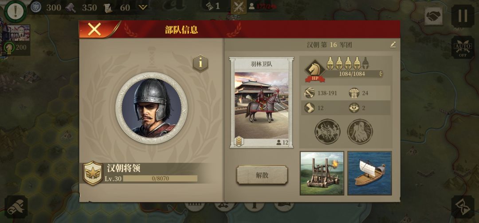Toggle the AUTO battle switch off
479x223 pixels.
(x=463, y=47)
